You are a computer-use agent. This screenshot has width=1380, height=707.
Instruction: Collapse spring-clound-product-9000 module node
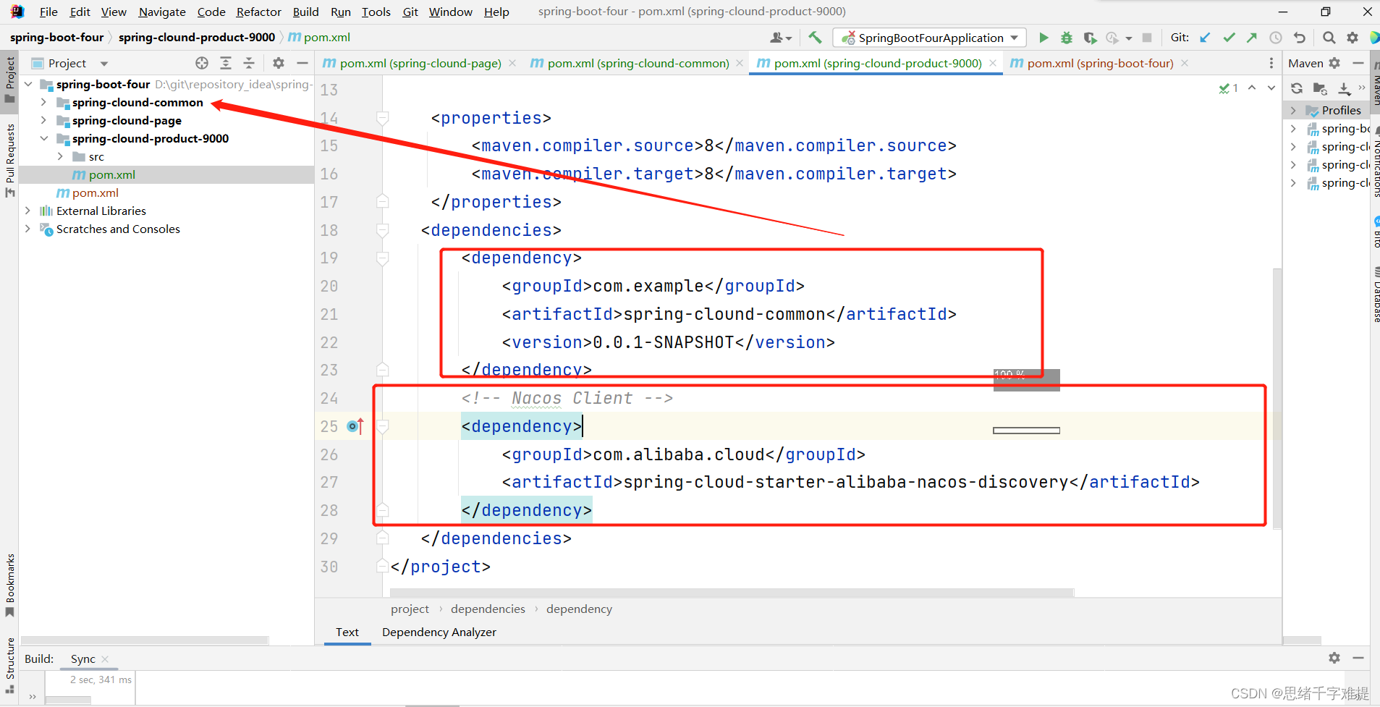[43, 138]
